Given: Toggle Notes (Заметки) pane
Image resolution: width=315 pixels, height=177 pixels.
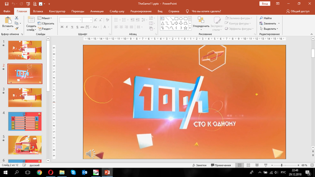Looking at the screenshot, I should 199,165.
